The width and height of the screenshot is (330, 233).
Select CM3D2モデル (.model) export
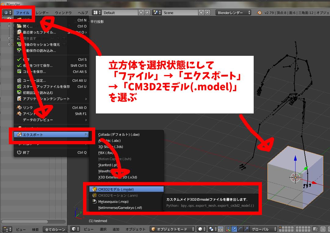126,189
